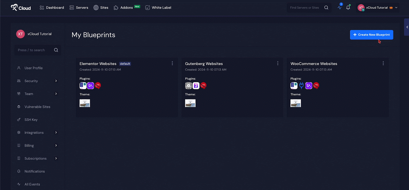The height and width of the screenshot is (190, 409).
Task: Go to the Servers menu
Action: point(79,8)
